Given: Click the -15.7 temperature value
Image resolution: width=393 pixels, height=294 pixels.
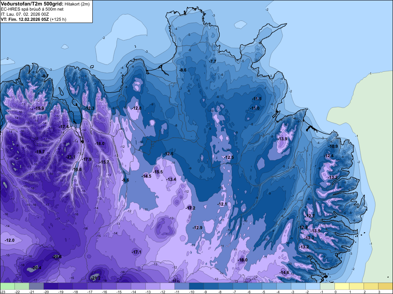Looking at the screenshot, I should click(104, 162).
